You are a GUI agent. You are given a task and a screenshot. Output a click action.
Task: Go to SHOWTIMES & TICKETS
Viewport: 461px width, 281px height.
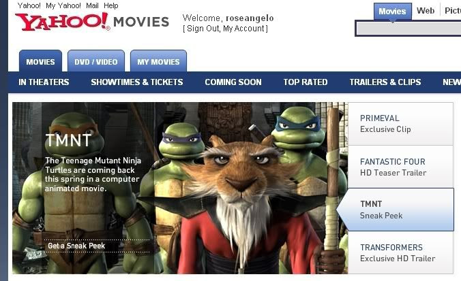pos(137,82)
